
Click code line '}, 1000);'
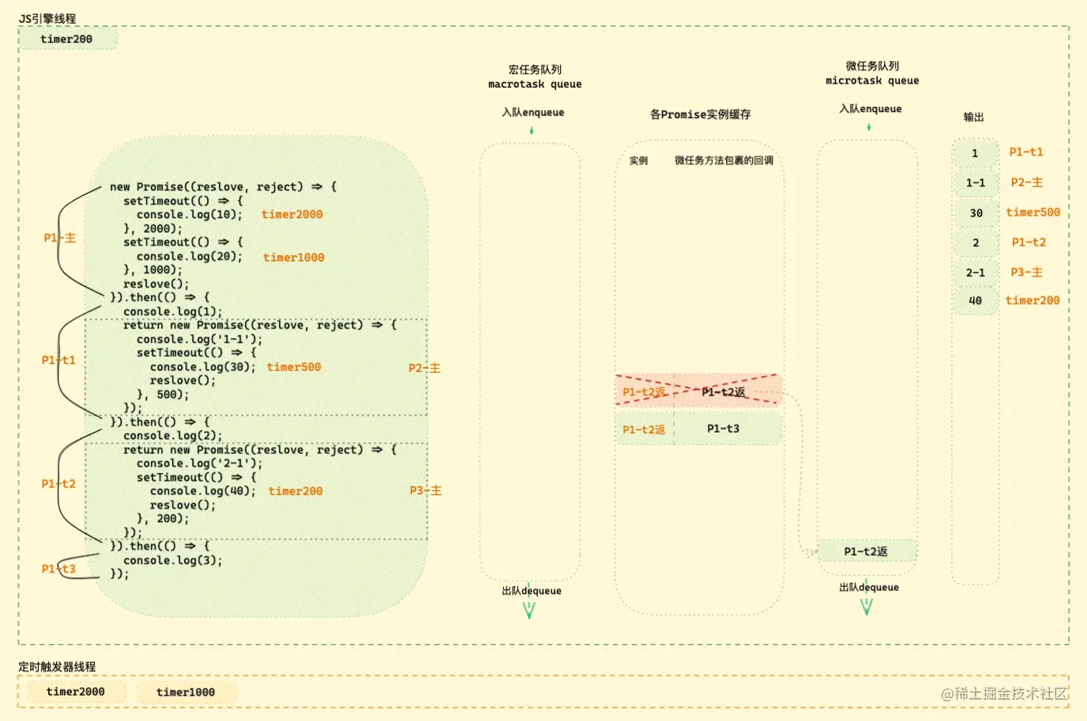click(x=152, y=269)
